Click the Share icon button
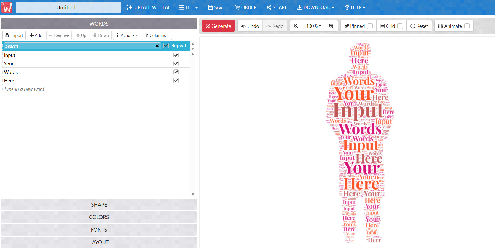 (x=277, y=7)
